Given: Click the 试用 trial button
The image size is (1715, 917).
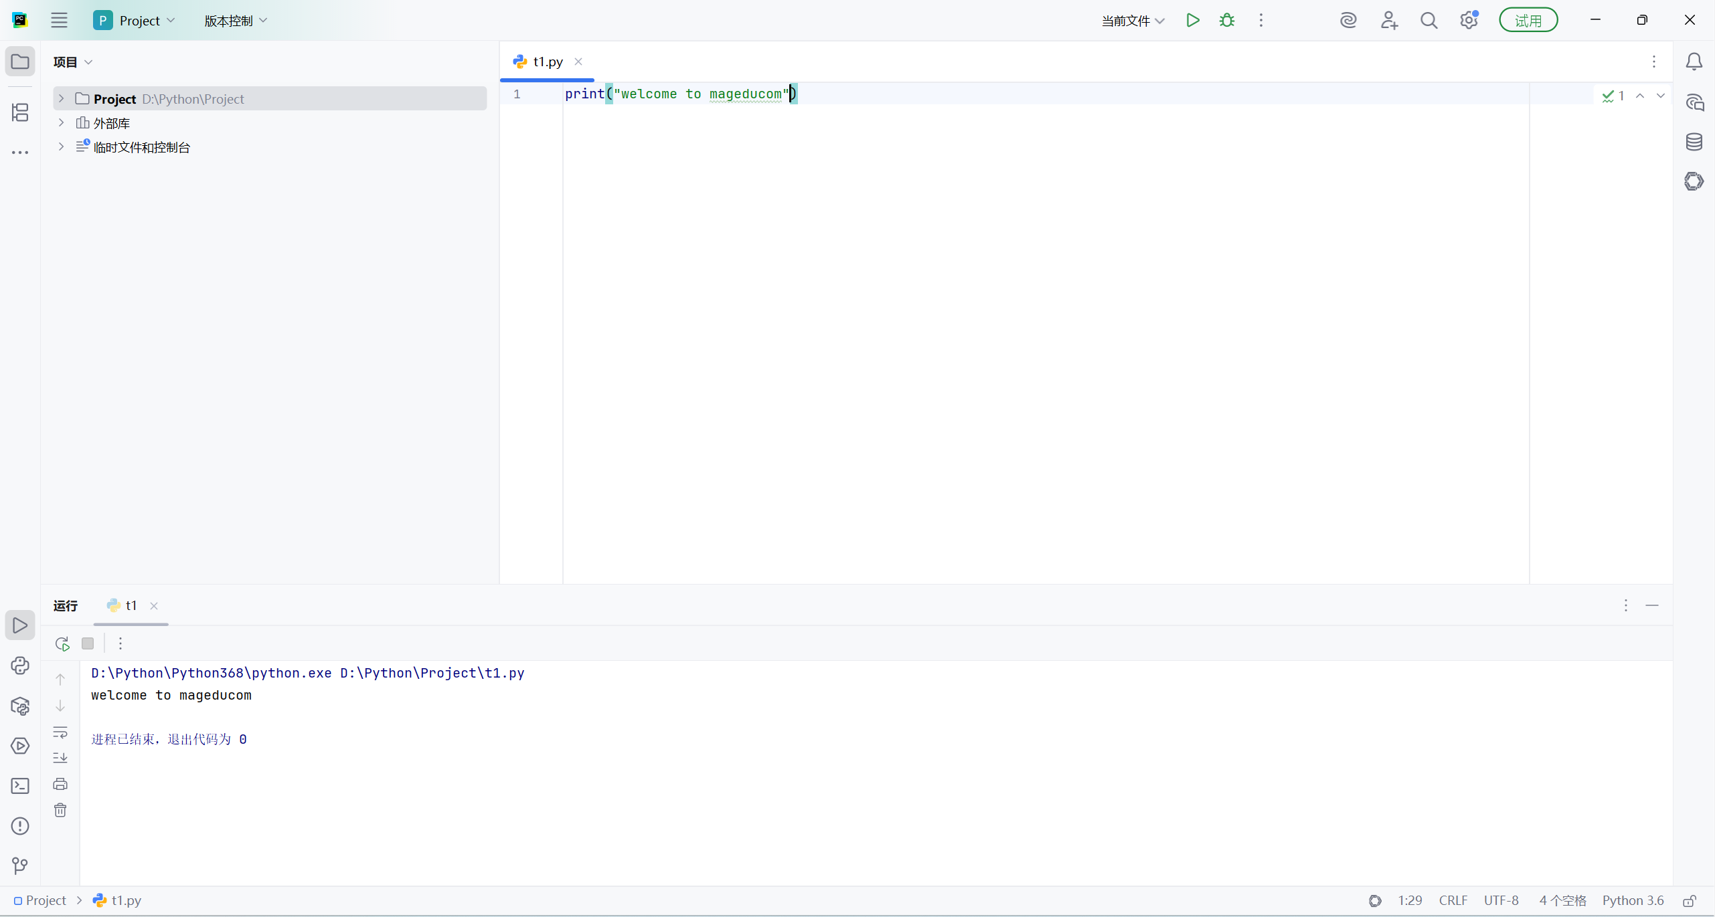Looking at the screenshot, I should point(1528,21).
